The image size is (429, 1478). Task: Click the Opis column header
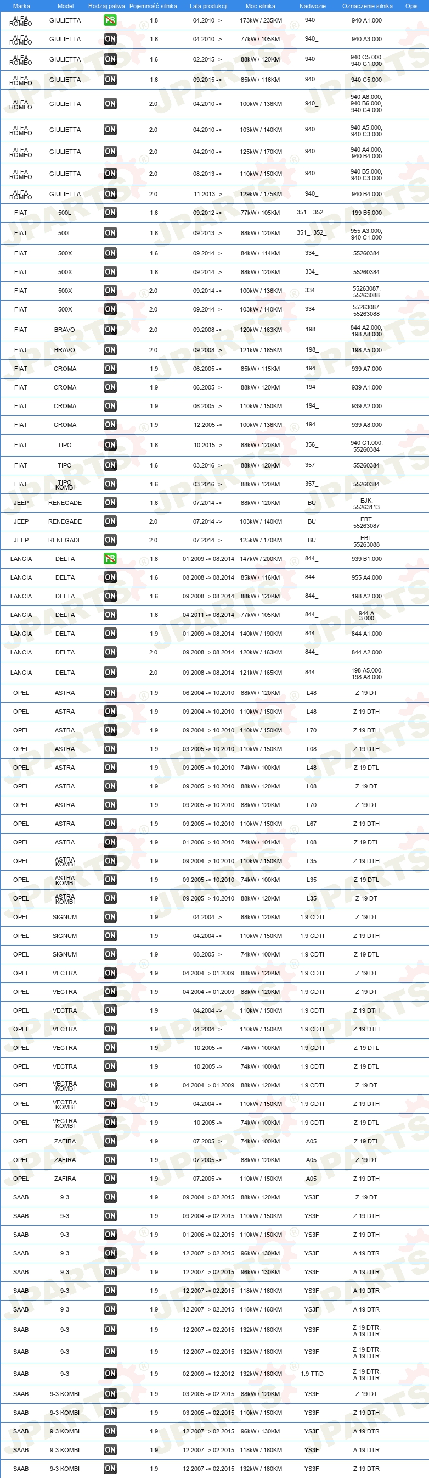pyautogui.click(x=411, y=6)
